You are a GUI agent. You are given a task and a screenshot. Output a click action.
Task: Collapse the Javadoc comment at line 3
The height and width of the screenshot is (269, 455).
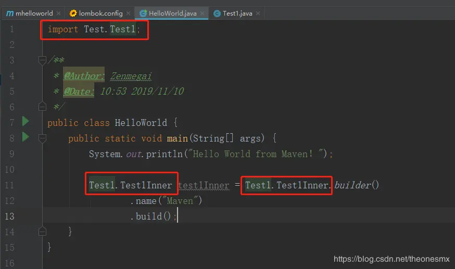(x=42, y=60)
